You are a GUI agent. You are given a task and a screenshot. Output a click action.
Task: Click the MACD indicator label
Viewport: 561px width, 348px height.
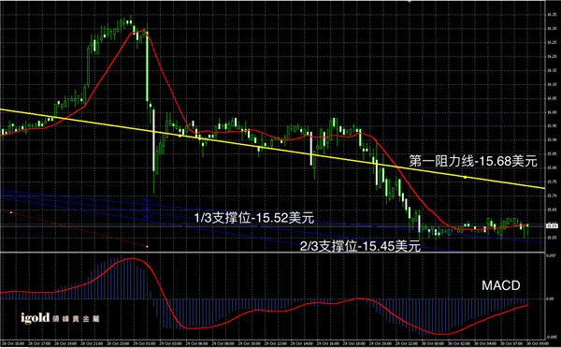click(x=501, y=285)
